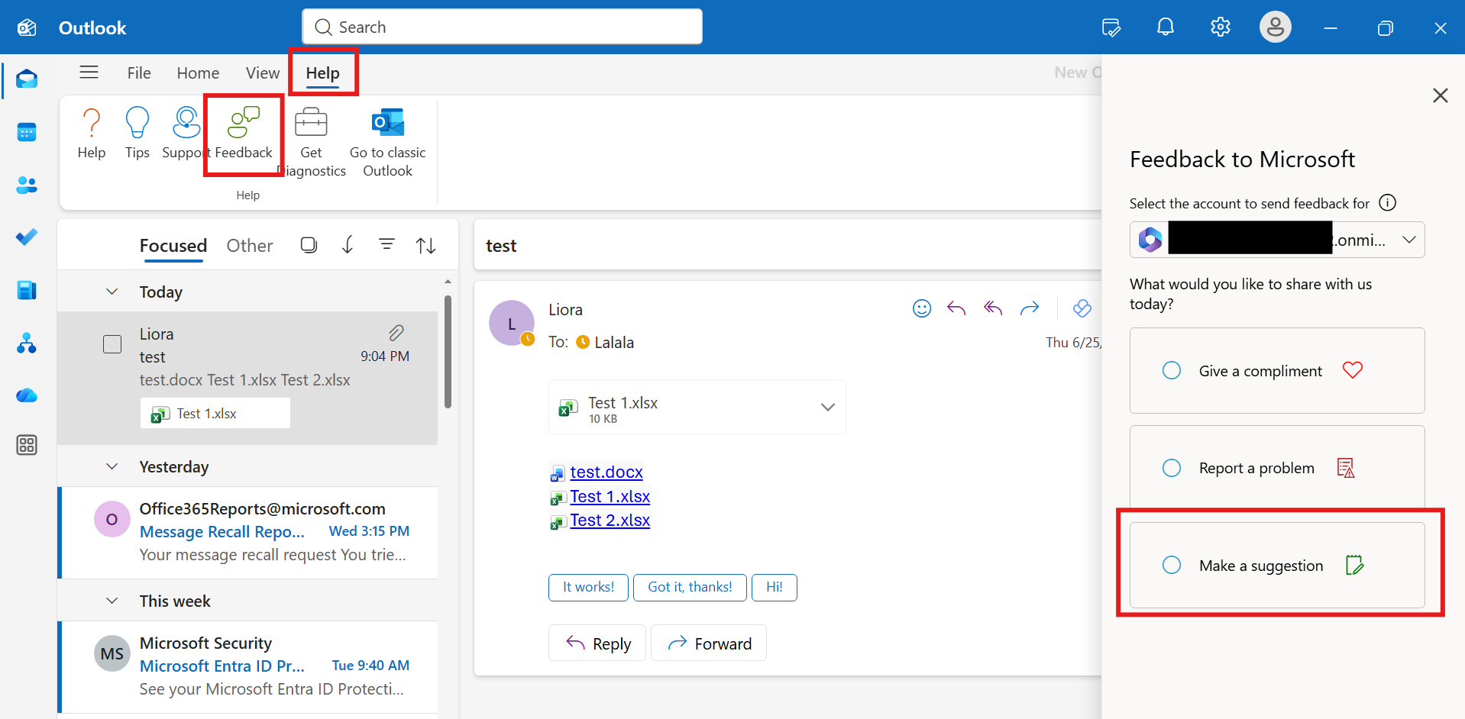The height and width of the screenshot is (719, 1465).
Task: Open the To Do checkmark icon
Action: [x=27, y=237]
